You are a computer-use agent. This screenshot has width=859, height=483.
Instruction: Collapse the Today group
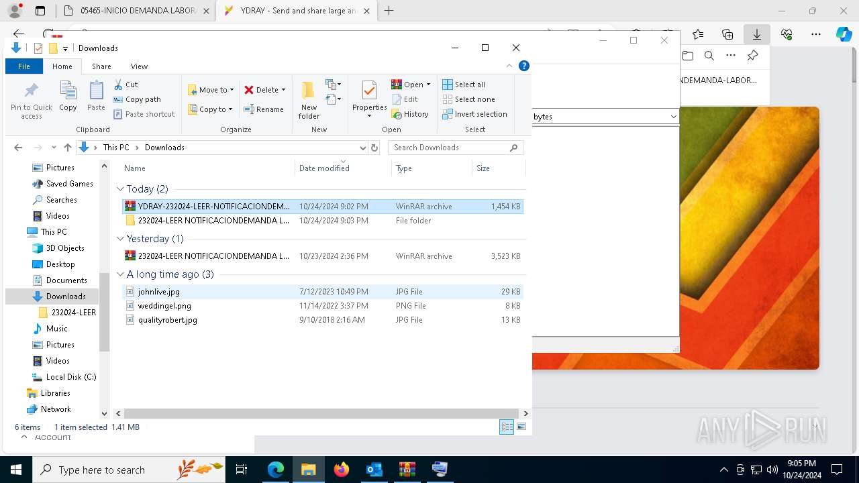coord(121,189)
